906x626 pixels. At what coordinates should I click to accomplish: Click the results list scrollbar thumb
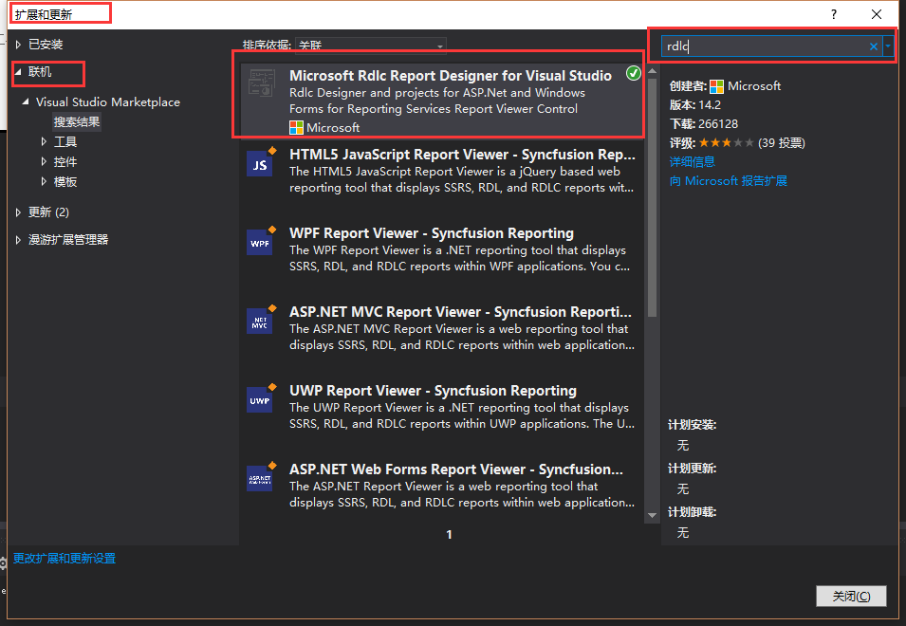tap(653, 197)
